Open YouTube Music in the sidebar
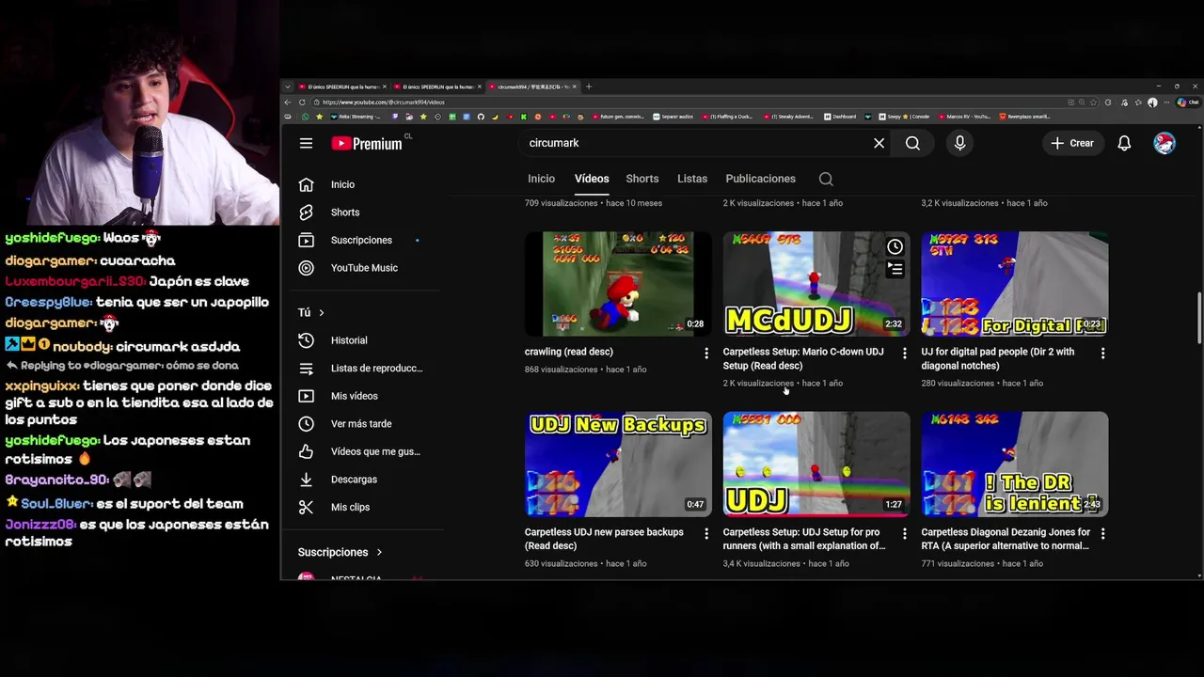The image size is (1204, 677). point(362,268)
